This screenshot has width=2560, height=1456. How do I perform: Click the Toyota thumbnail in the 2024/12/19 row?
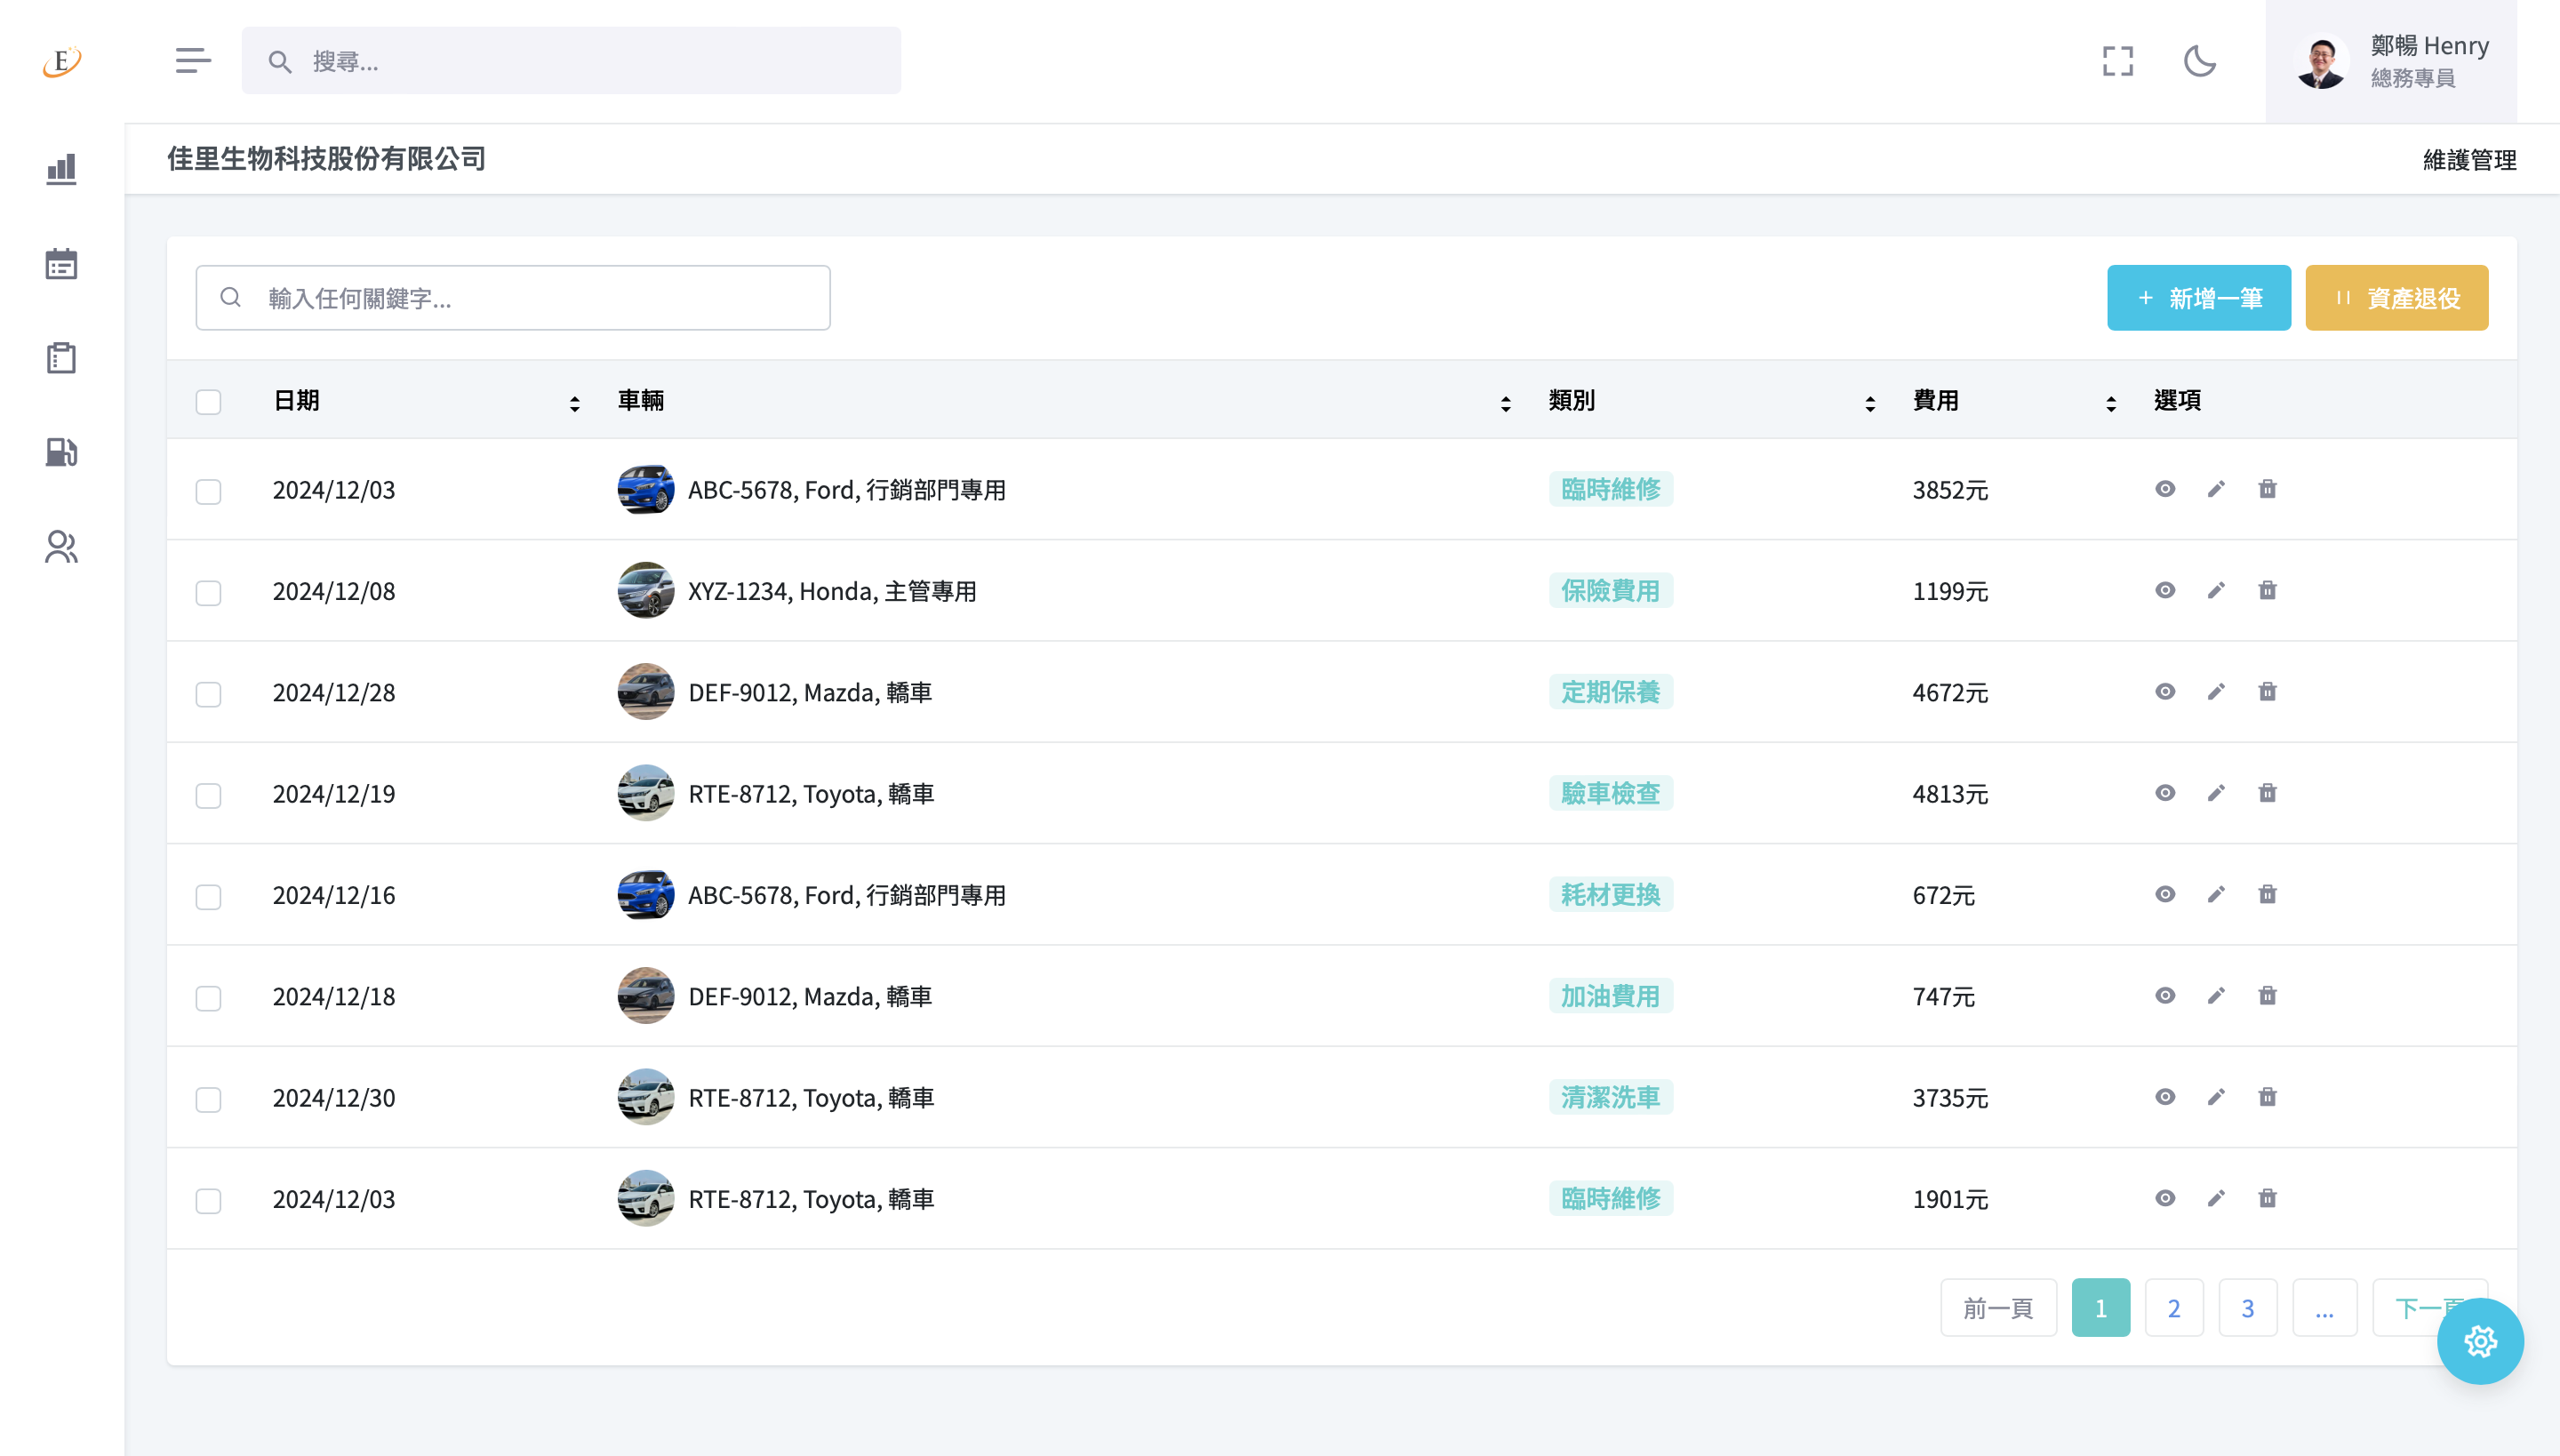[x=645, y=793]
